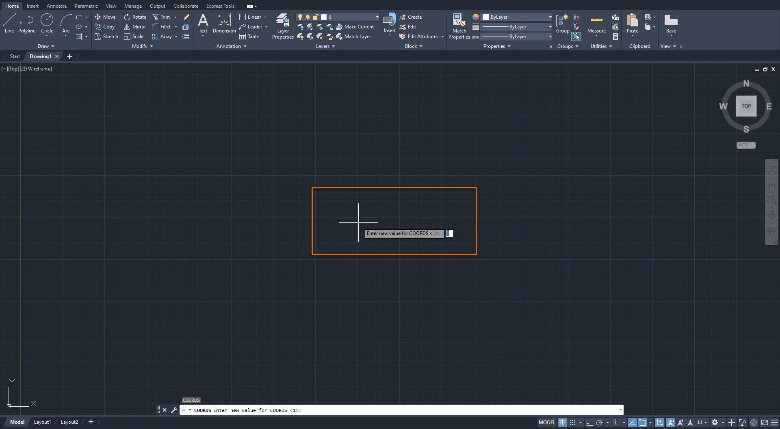The height and width of the screenshot is (429, 780).
Task: Click the Match Properties icon
Action: 459,26
